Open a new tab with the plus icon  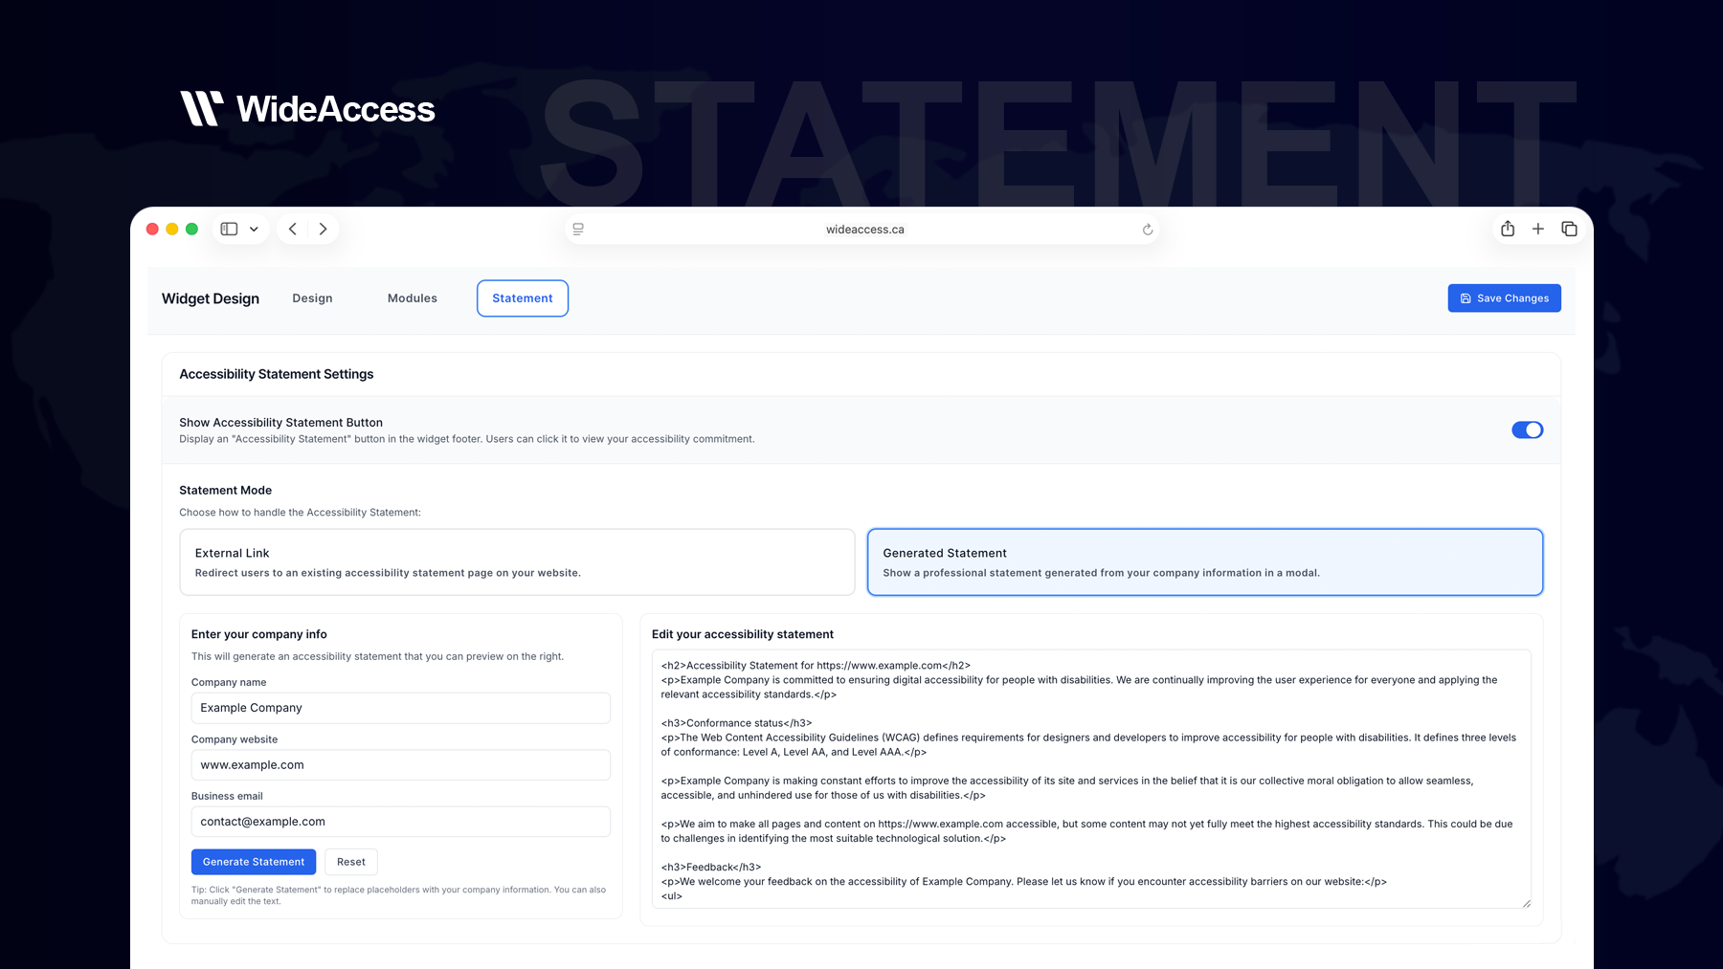1538,229
